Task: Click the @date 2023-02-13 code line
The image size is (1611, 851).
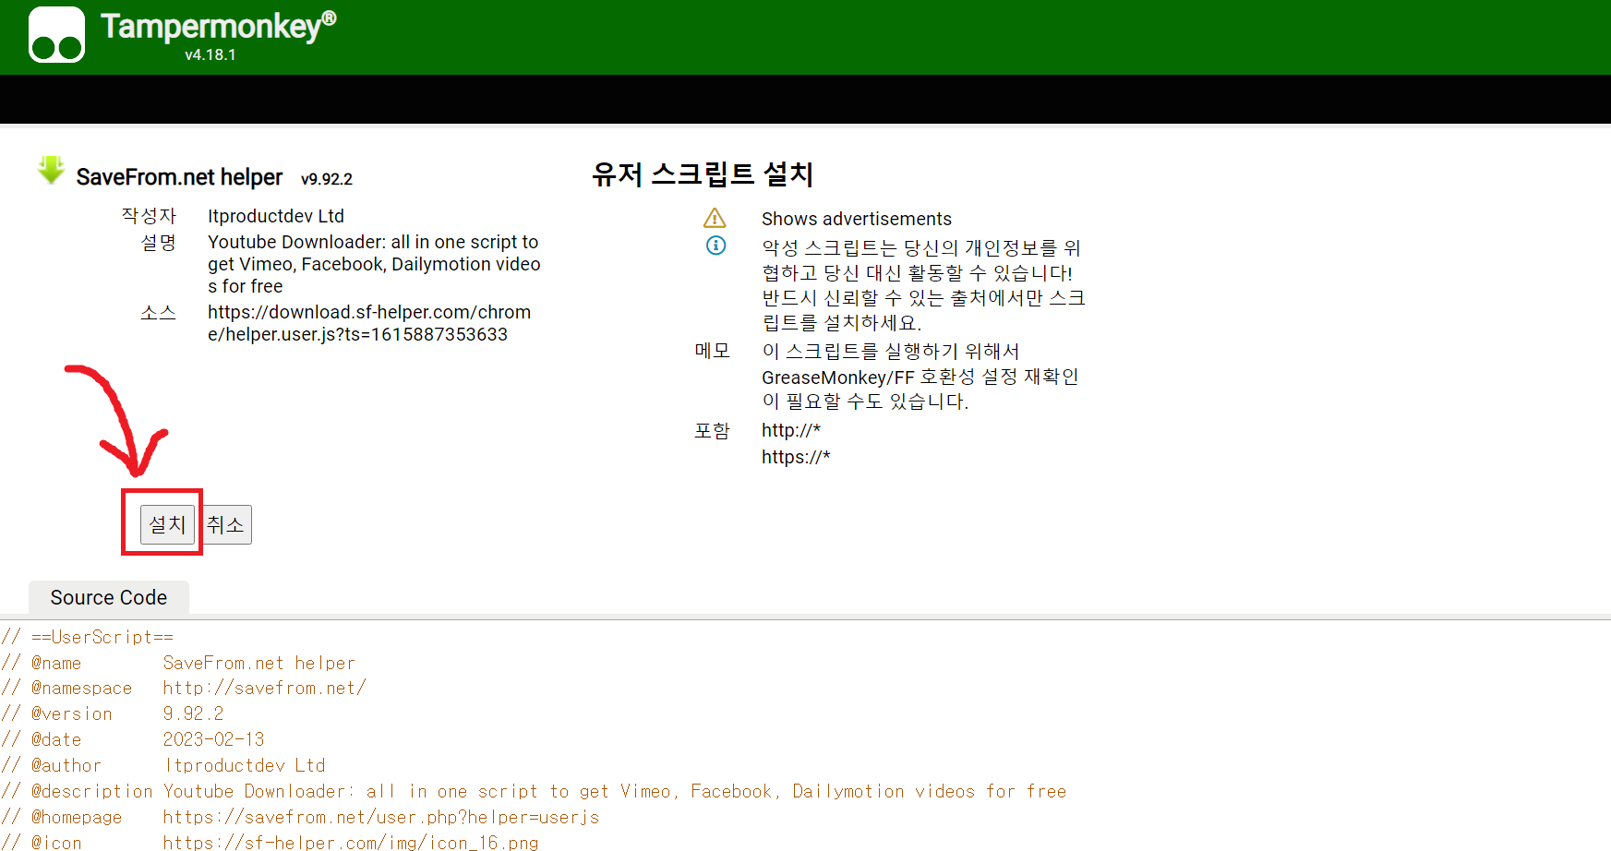Action: click(x=133, y=739)
